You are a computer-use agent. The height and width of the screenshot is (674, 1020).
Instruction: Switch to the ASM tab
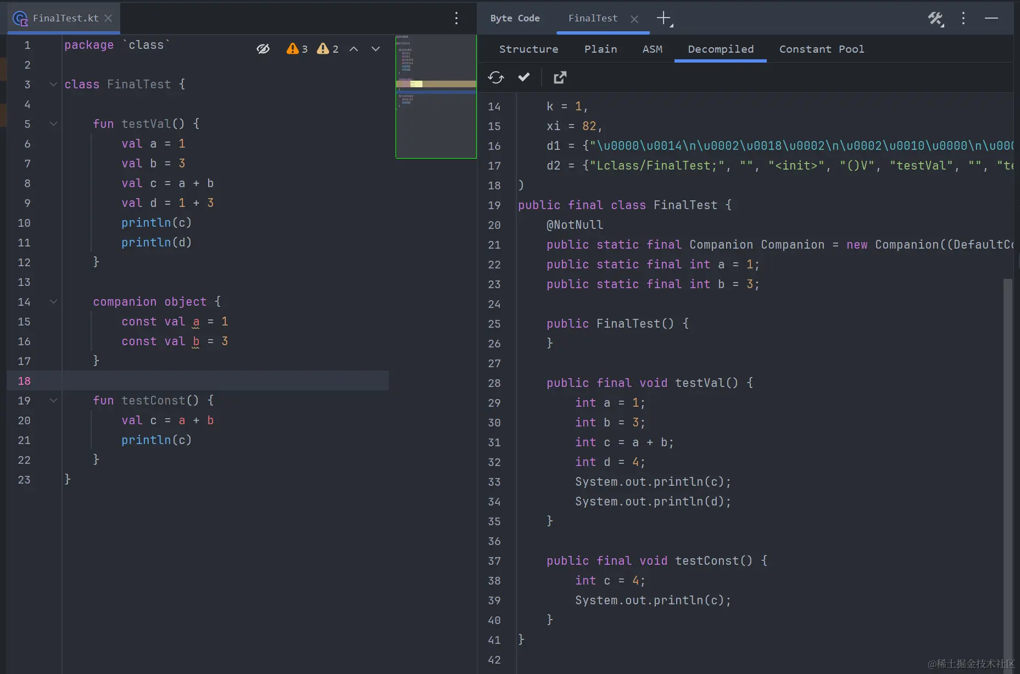(x=652, y=49)
